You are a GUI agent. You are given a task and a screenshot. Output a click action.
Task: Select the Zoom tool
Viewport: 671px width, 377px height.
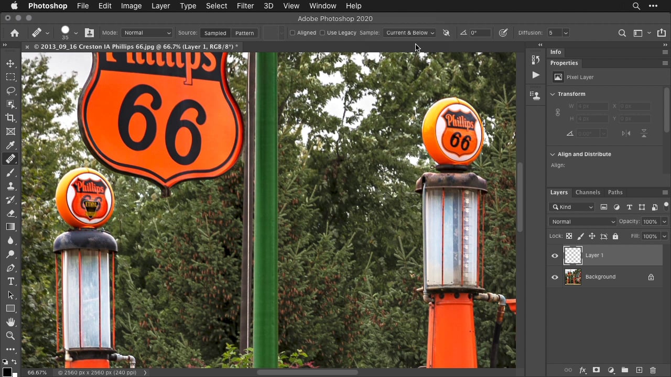pyautogui.click(x=10, y=336)
